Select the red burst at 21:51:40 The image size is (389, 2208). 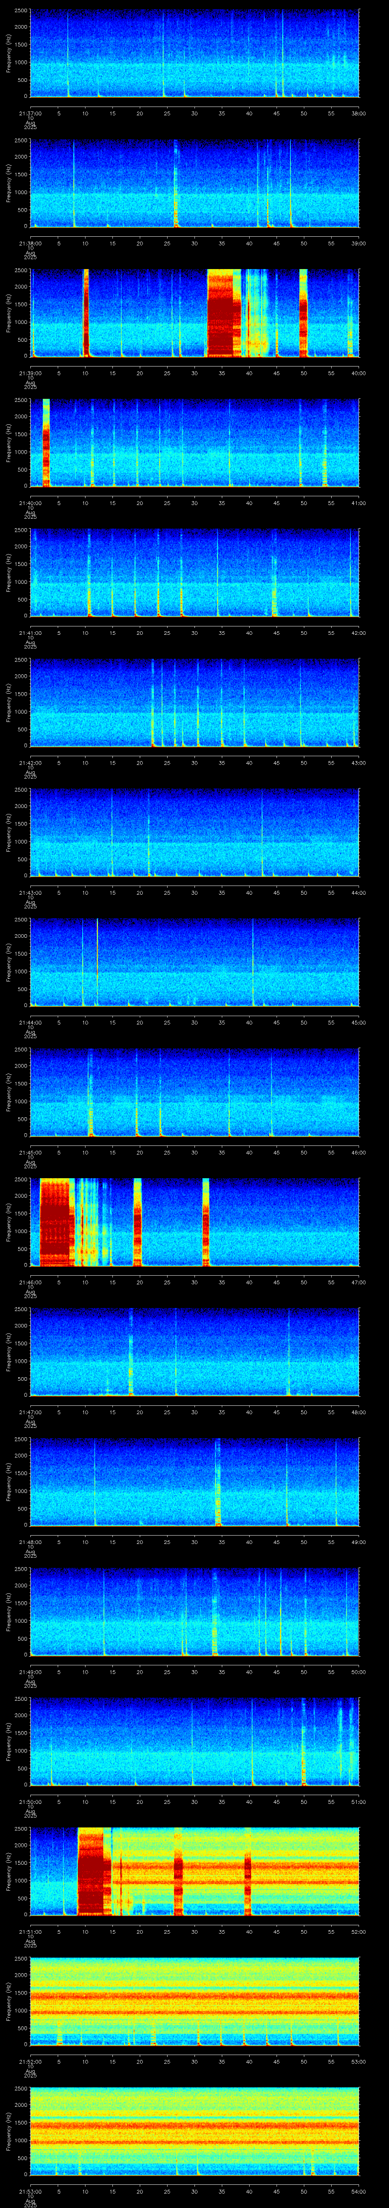tap(248, 1871)
